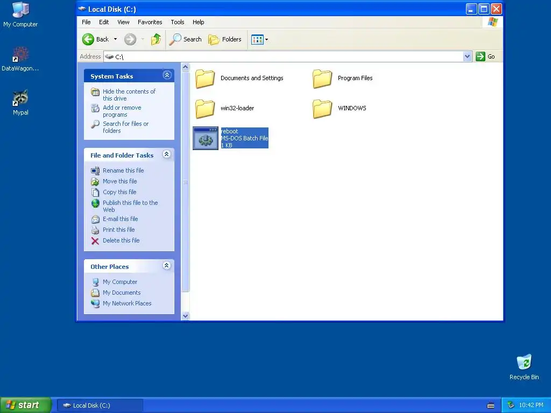Image resolution: width=551 pixels, height=413 pixels.
Task: Click the envelope icon beside E-mail this file
Action: 95,219
